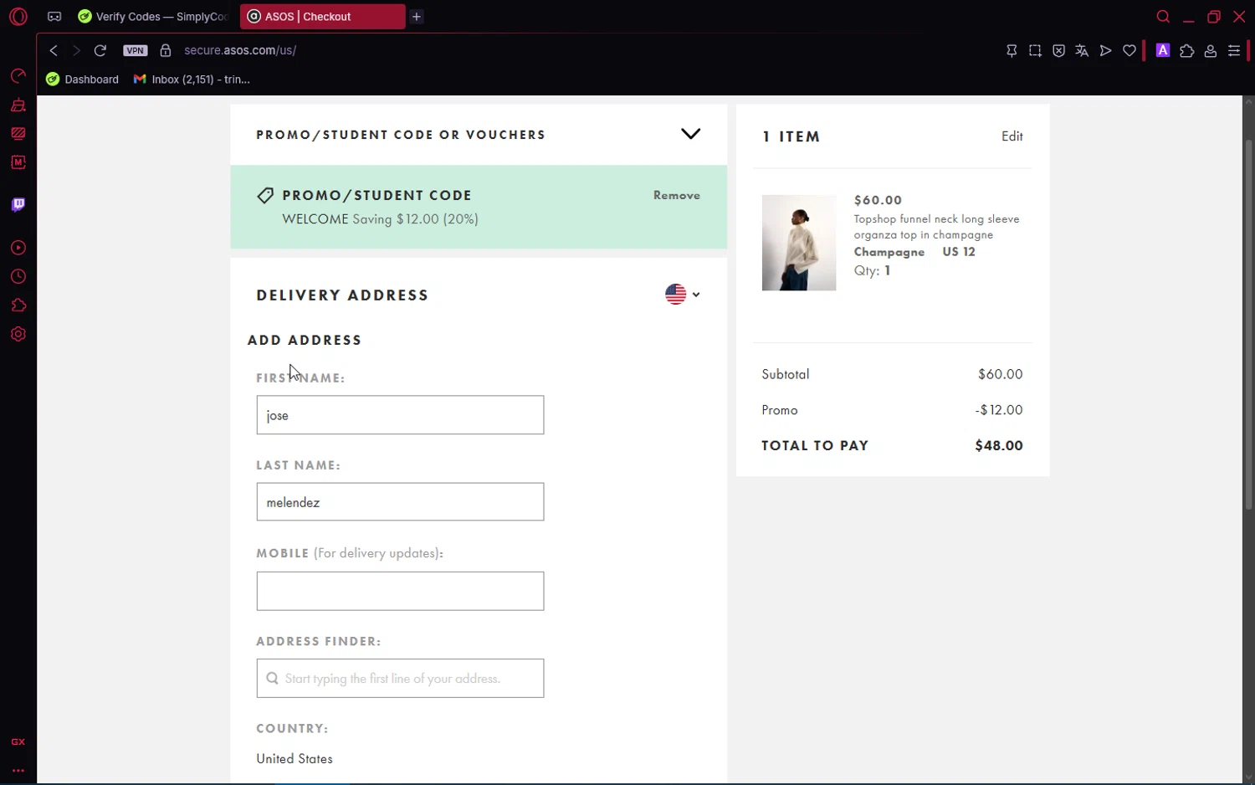Bookmark page with the heart icon

pos(1129,51)
